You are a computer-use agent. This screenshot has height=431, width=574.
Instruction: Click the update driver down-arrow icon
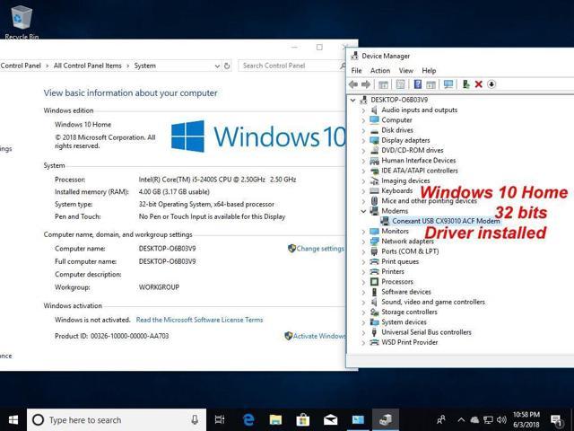(x=491, y=84)
